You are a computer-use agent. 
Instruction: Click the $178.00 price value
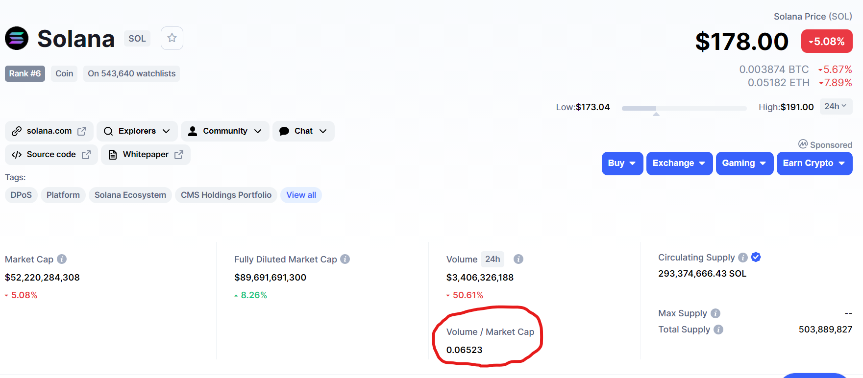click(x=741, y=42)
